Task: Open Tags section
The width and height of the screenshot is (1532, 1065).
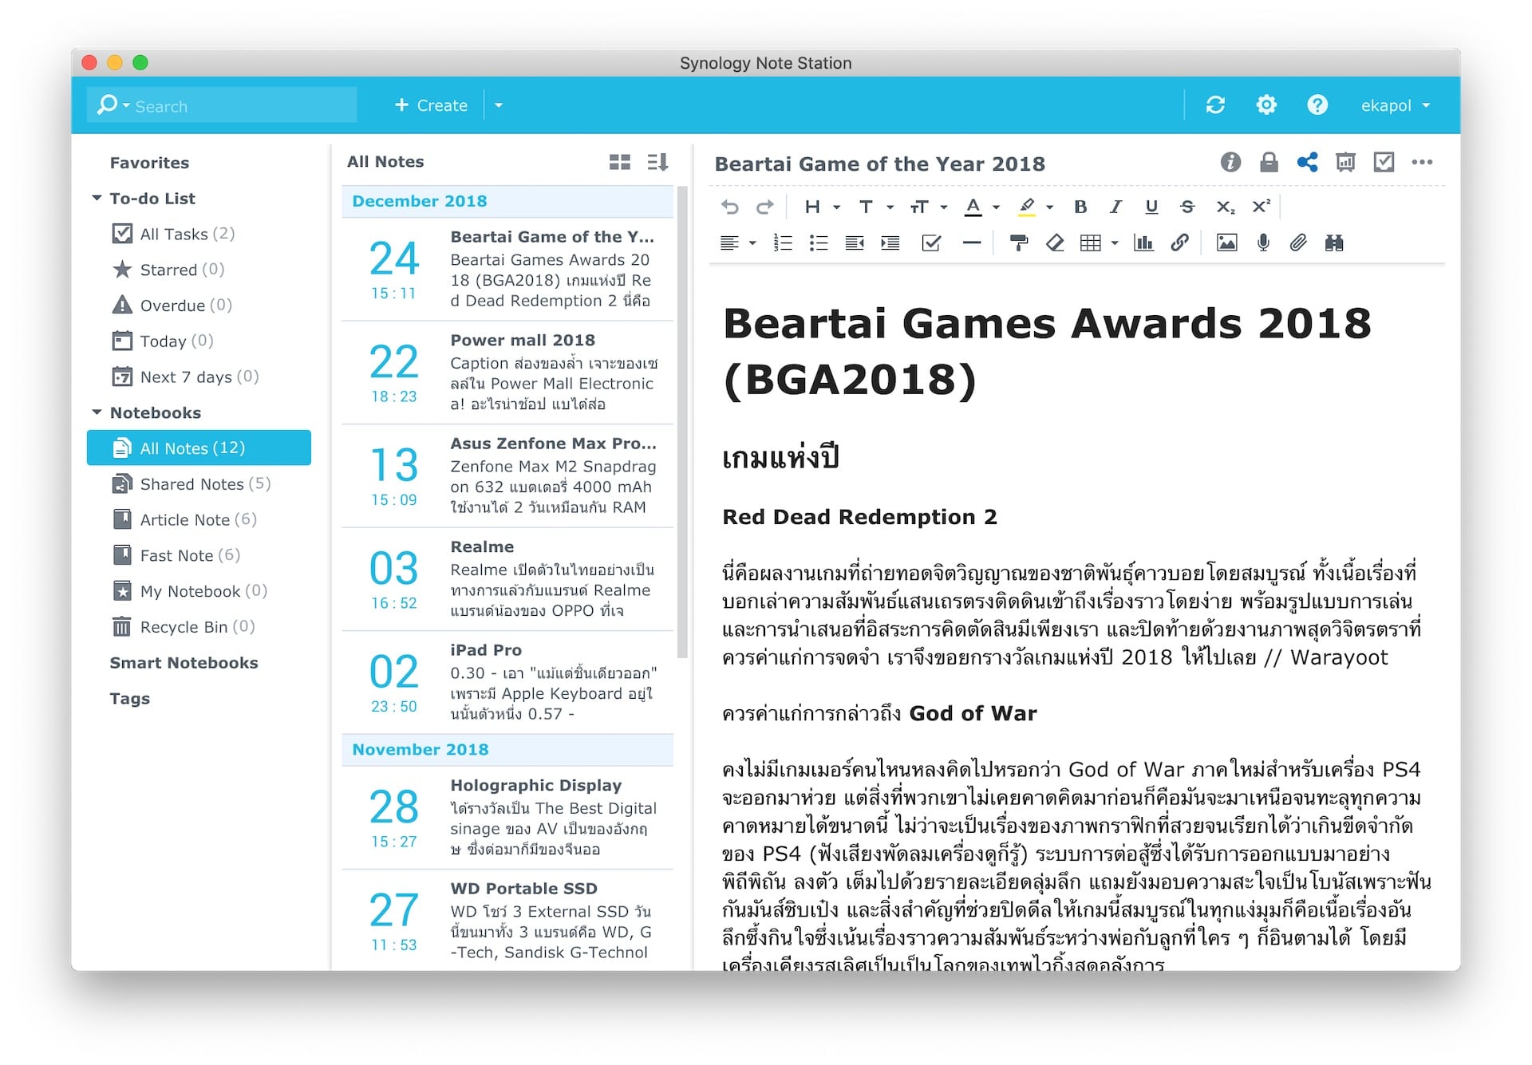Action: pos(130,699)
